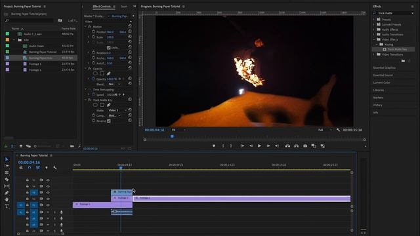Viewport: 420px width, 236px height.
Task: Switch to the Effect Controls tab
Action: (102, 7)
